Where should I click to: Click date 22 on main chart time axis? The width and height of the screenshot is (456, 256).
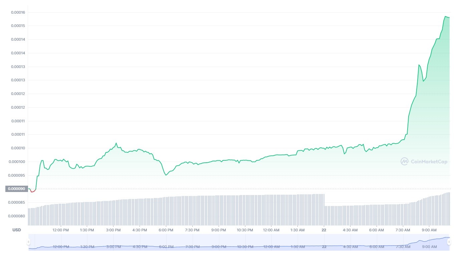point(324,230)
